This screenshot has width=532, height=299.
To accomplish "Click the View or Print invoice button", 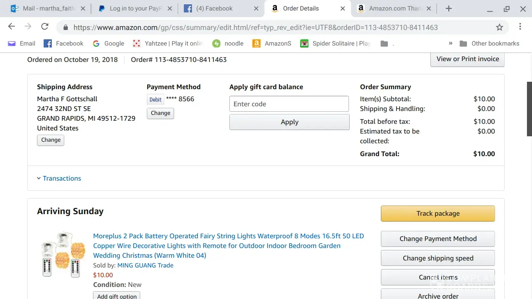I will click(467, 59).
